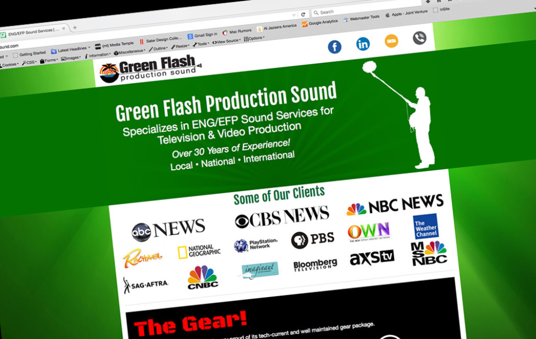The height and width of the screenshot is (339, 536).
Task: Click the phone contact icon
Action: (419, 38)
